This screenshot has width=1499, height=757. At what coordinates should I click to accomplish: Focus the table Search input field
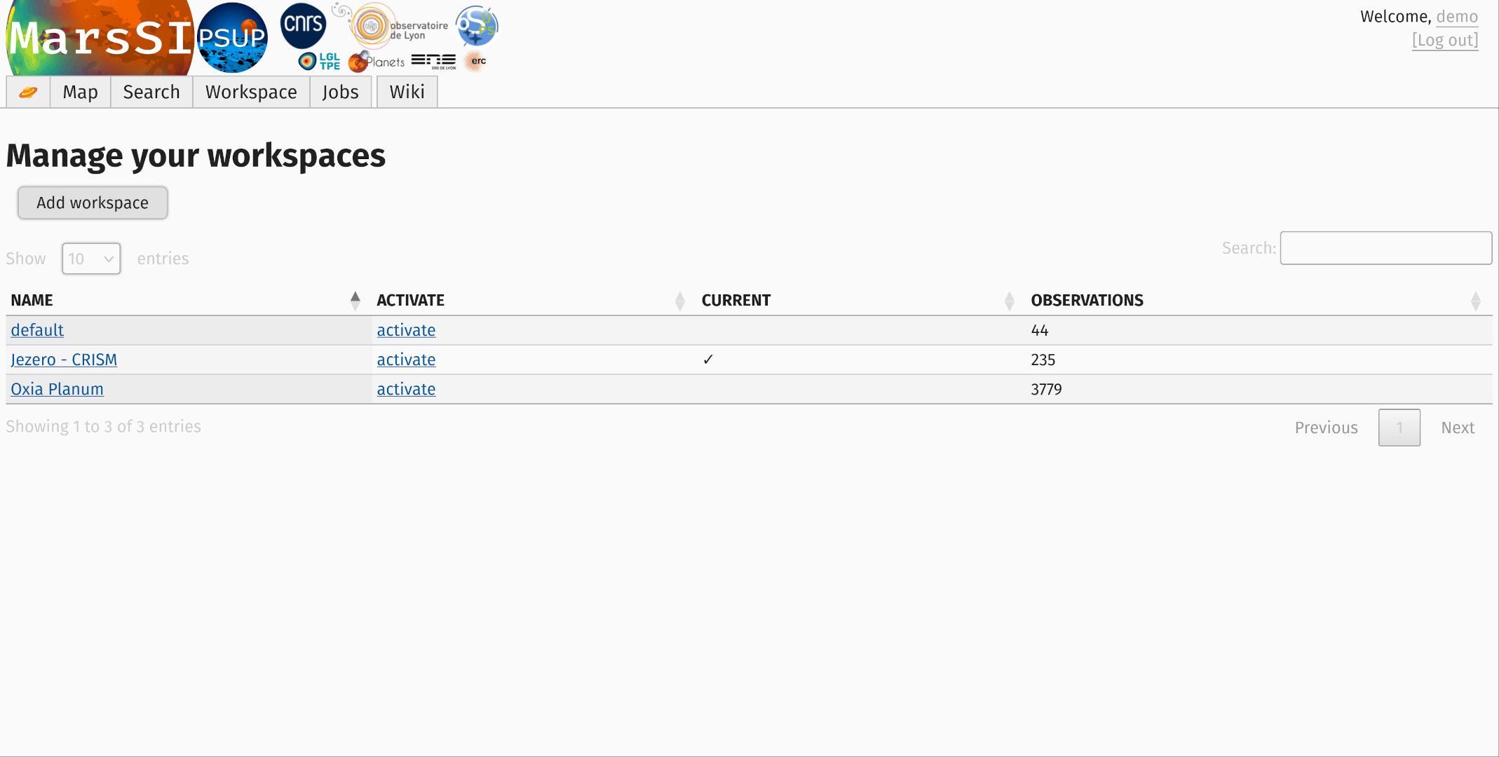coord(1385,248)
